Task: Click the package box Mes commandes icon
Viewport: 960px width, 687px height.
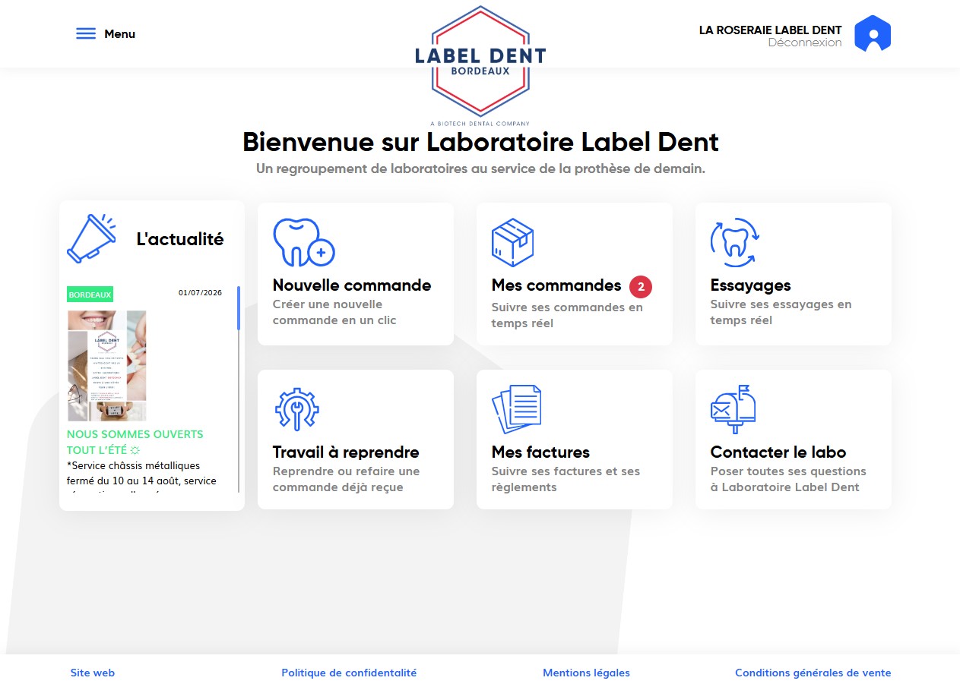Action: point(513,242)
